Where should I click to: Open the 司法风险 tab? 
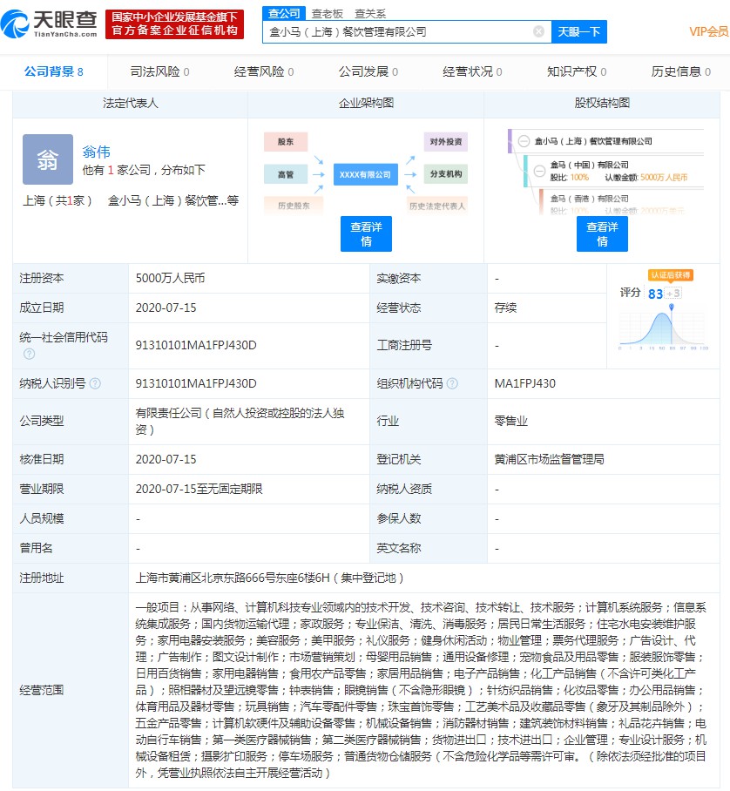(x=159, y=71)
